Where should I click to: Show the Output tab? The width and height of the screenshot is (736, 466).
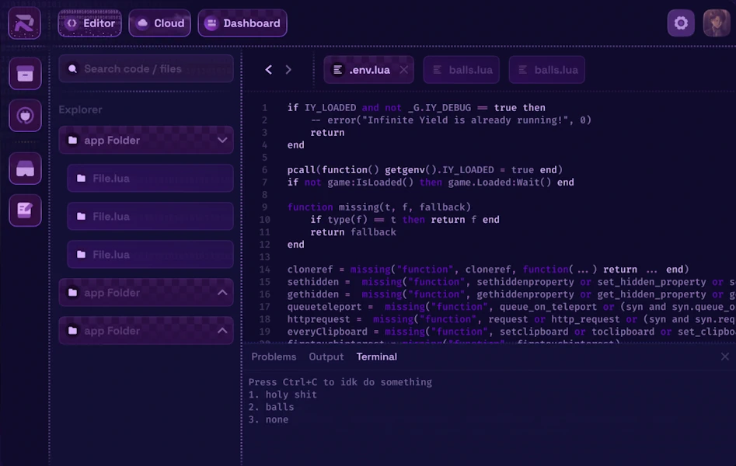(326, 357)
